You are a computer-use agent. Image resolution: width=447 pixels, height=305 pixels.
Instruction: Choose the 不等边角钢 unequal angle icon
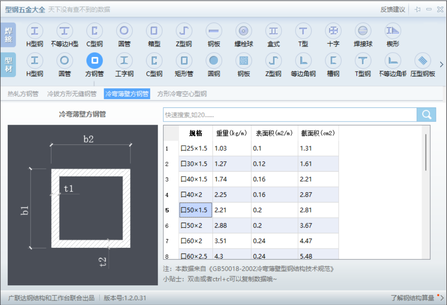393,61
